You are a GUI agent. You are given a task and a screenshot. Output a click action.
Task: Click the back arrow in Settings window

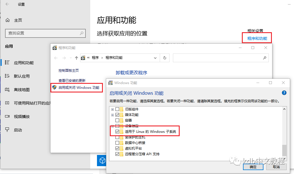pos(7,4)
